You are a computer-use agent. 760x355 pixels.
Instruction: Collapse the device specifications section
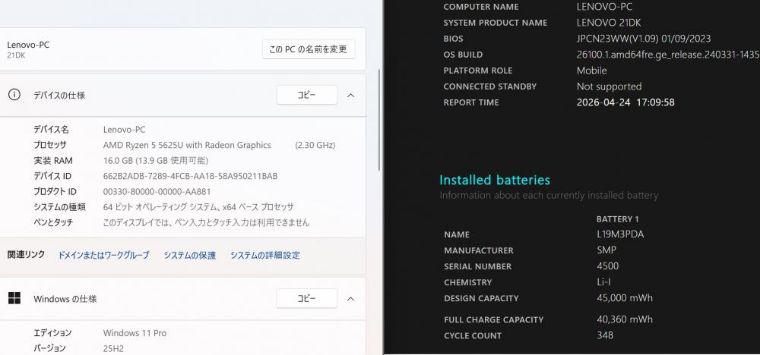click(x=351, y=96)
